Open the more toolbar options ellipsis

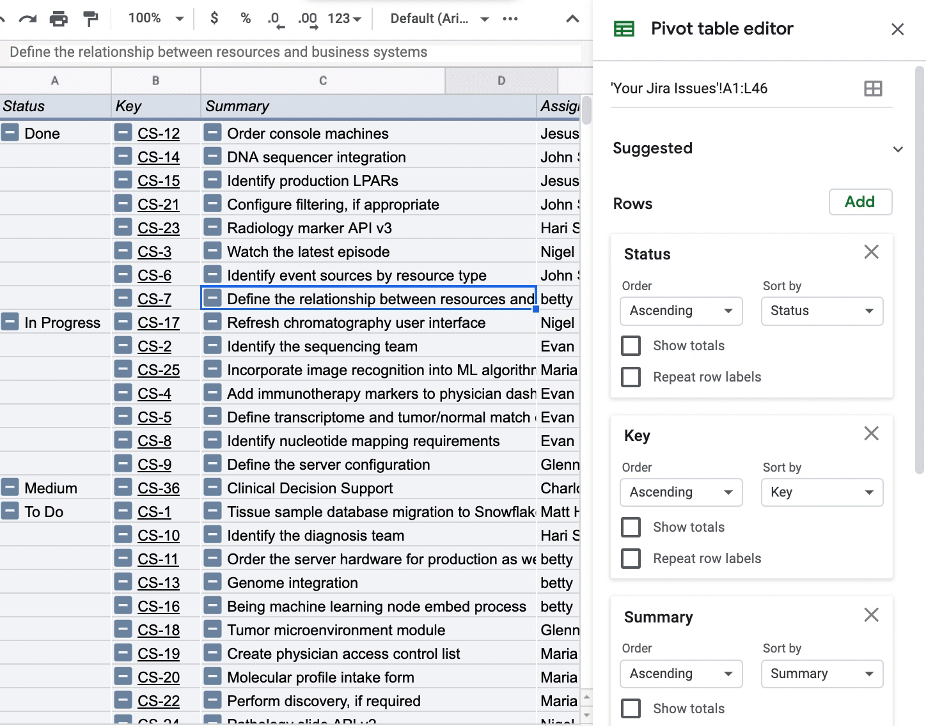pyautogui.click(x=510, y=19)
